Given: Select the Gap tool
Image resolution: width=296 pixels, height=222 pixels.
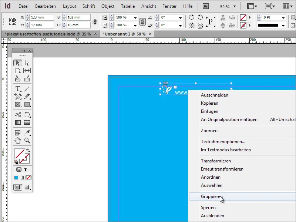Looking at the screenshot, I should pyautogui.click(x=27, y=71).
